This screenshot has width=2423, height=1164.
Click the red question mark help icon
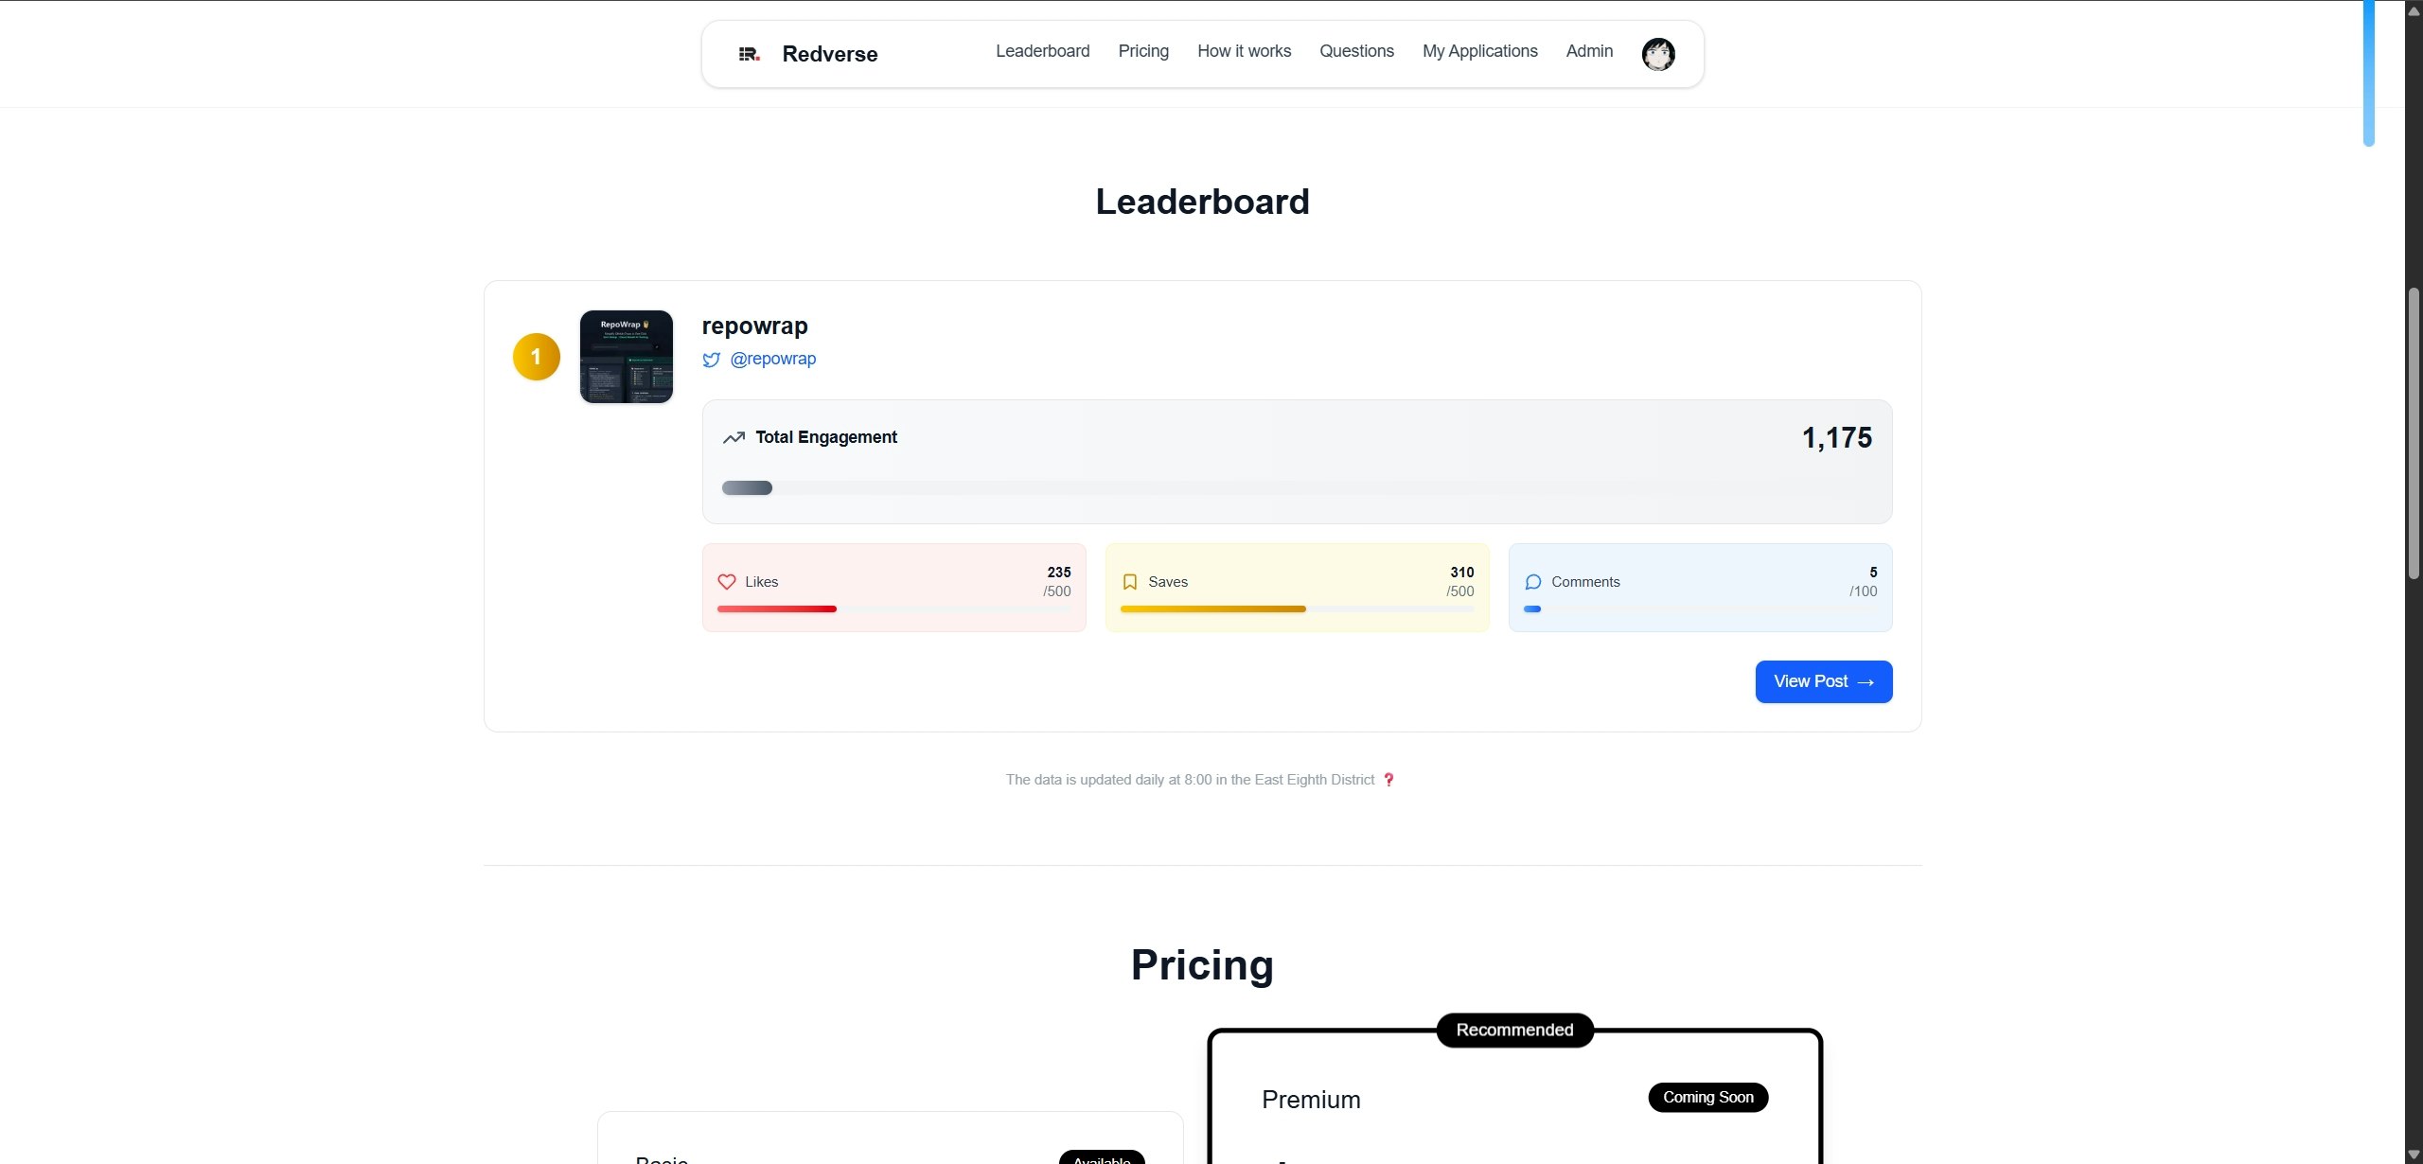(1388, 780)
